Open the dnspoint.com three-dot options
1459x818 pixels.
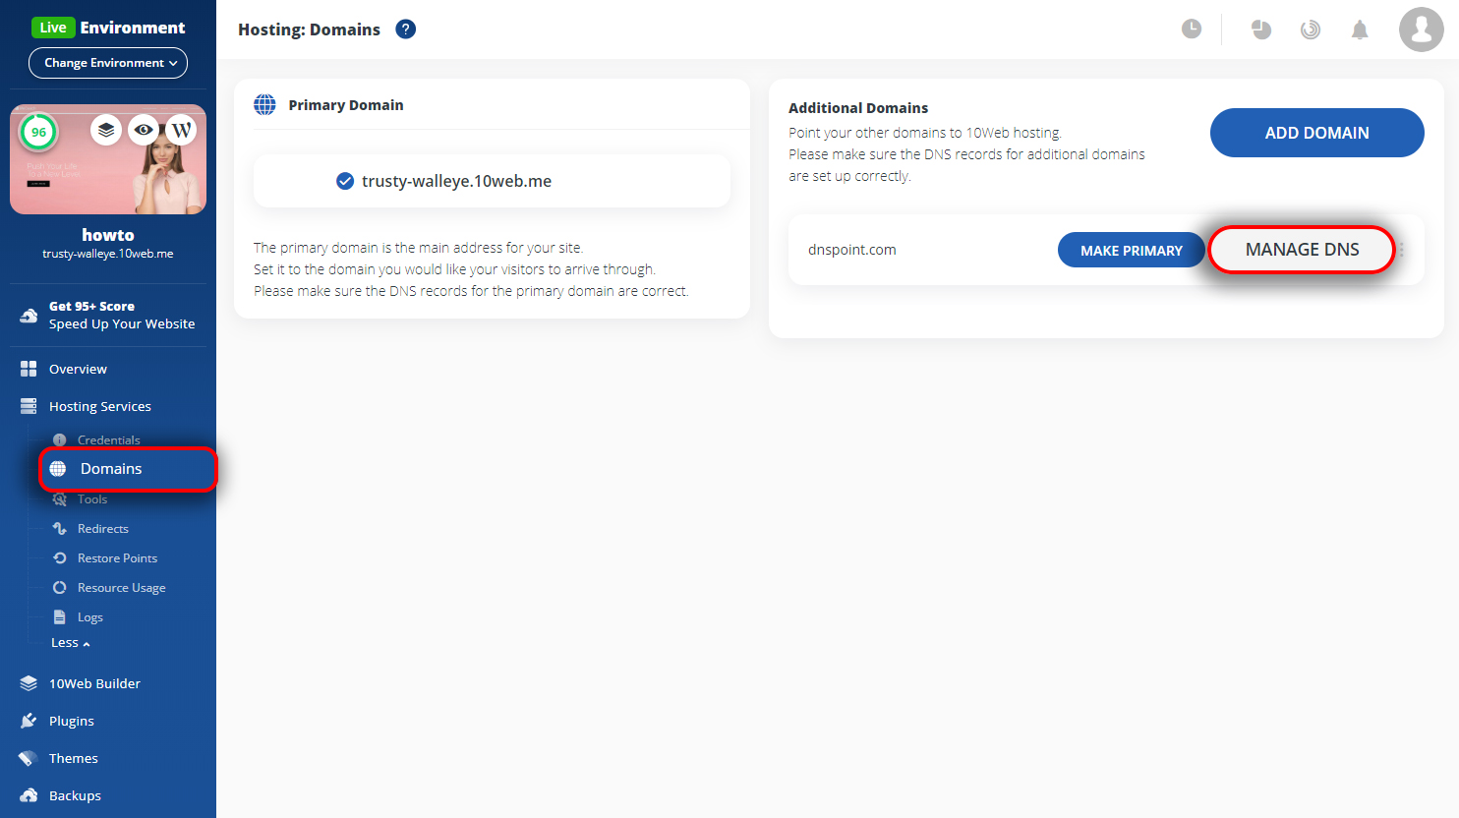1402,250
